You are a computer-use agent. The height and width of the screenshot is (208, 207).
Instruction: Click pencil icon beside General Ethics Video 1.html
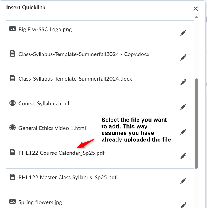tap(183, 131)
